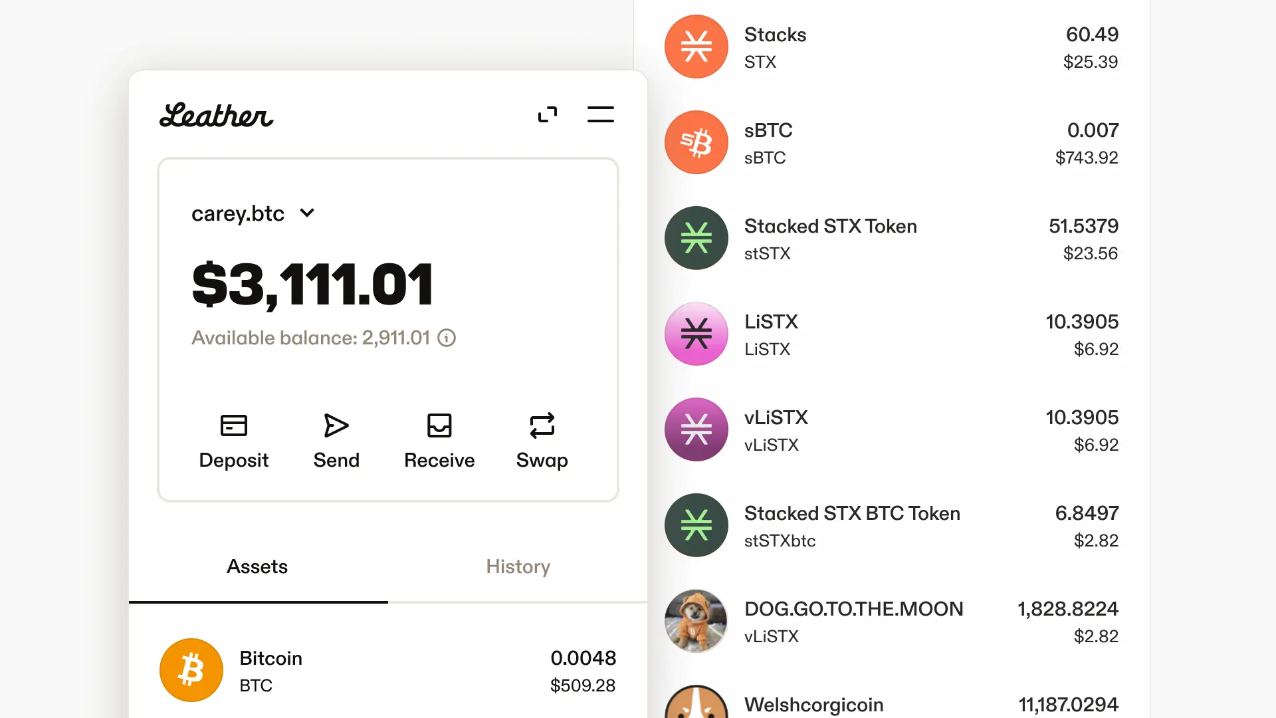Select the vLiSTX purple token icon
This screenshot has width=1276, height=718.
pos(696,429)
